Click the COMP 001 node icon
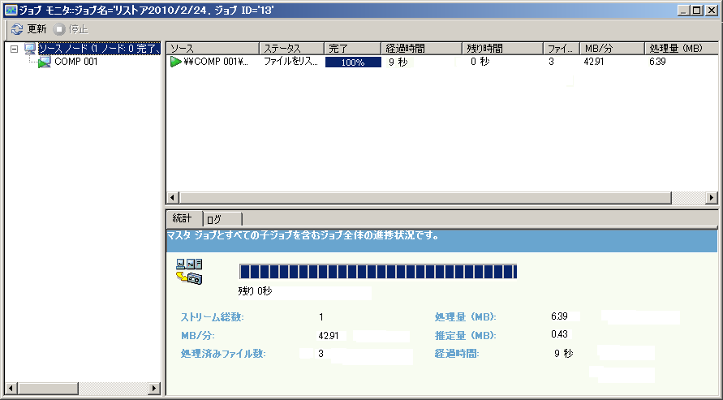Viewport: 723px width, 400px height. click(45, 62)
